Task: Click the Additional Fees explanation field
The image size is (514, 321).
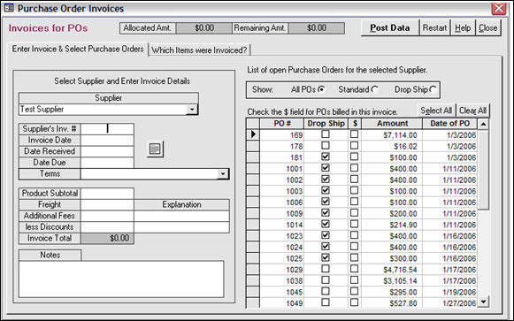Action: 181,216
